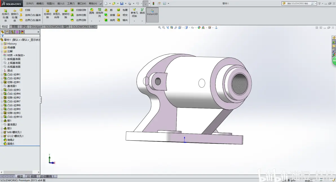Select the 旋转凸台/基体 revolve boss tool

[x=15, y=15]
